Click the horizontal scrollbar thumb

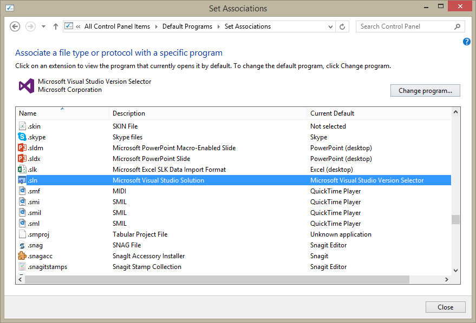217,279
